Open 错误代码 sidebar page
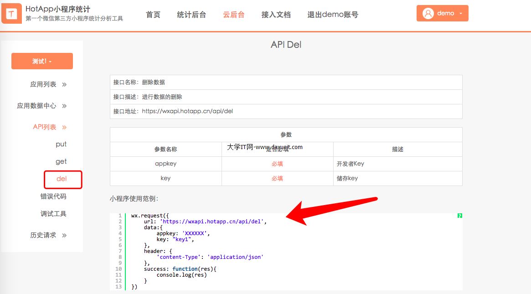This screenshot has height=294, width=531. click(x=53, y=196)
